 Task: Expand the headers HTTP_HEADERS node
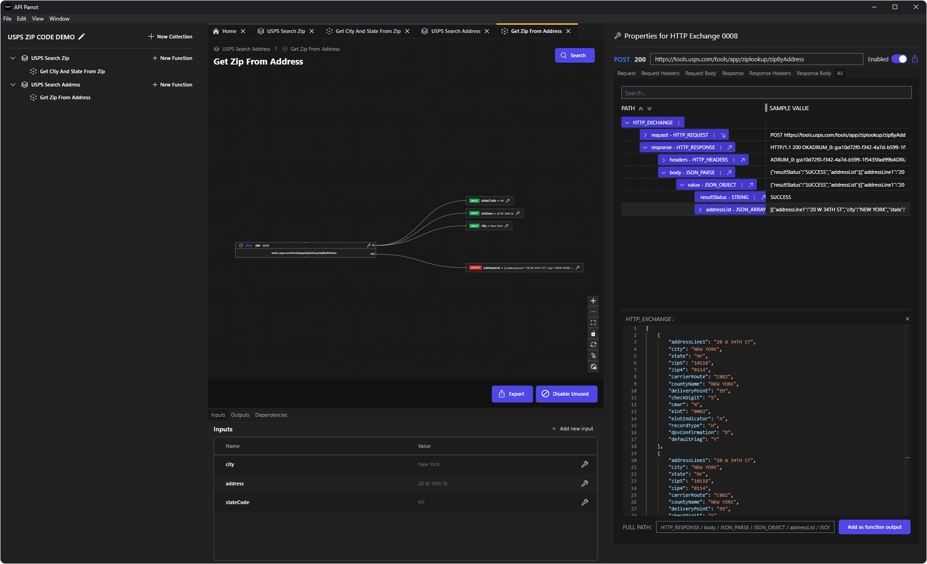[x=663, y=160]
